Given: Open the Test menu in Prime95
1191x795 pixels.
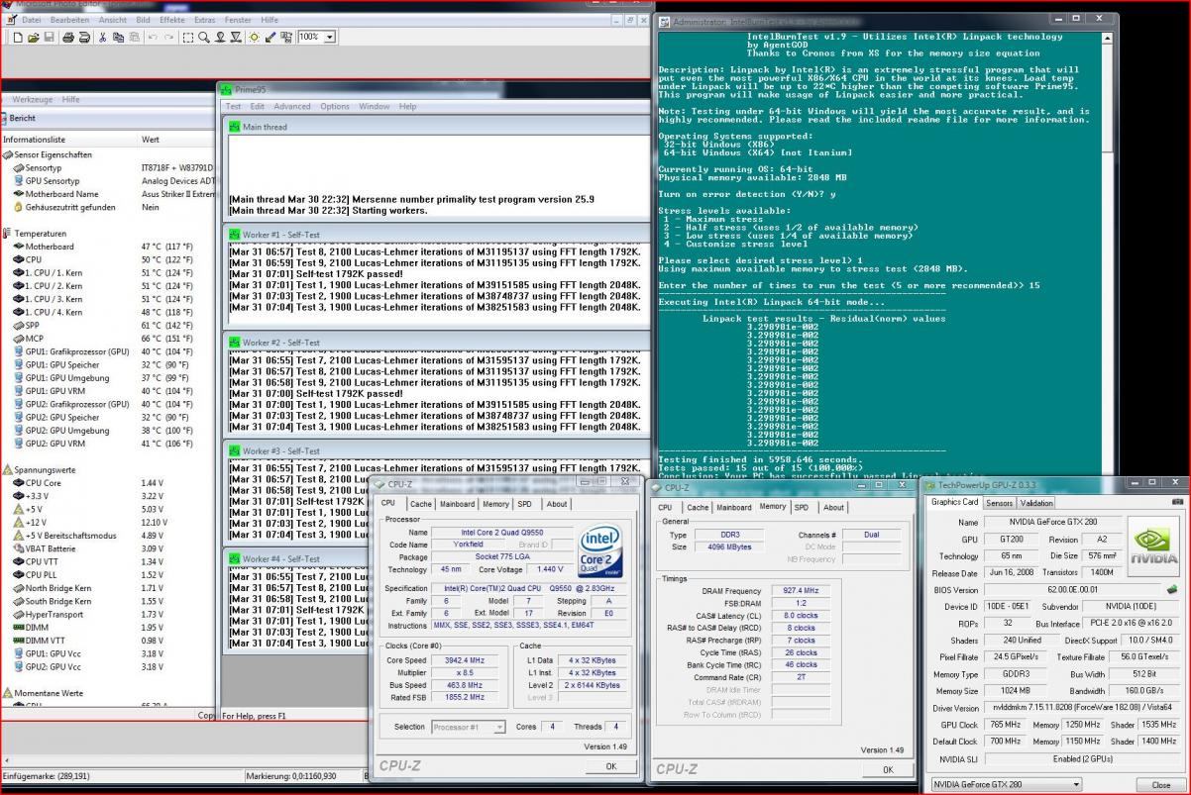Looking at the screenshot, I should coord(234,106).
